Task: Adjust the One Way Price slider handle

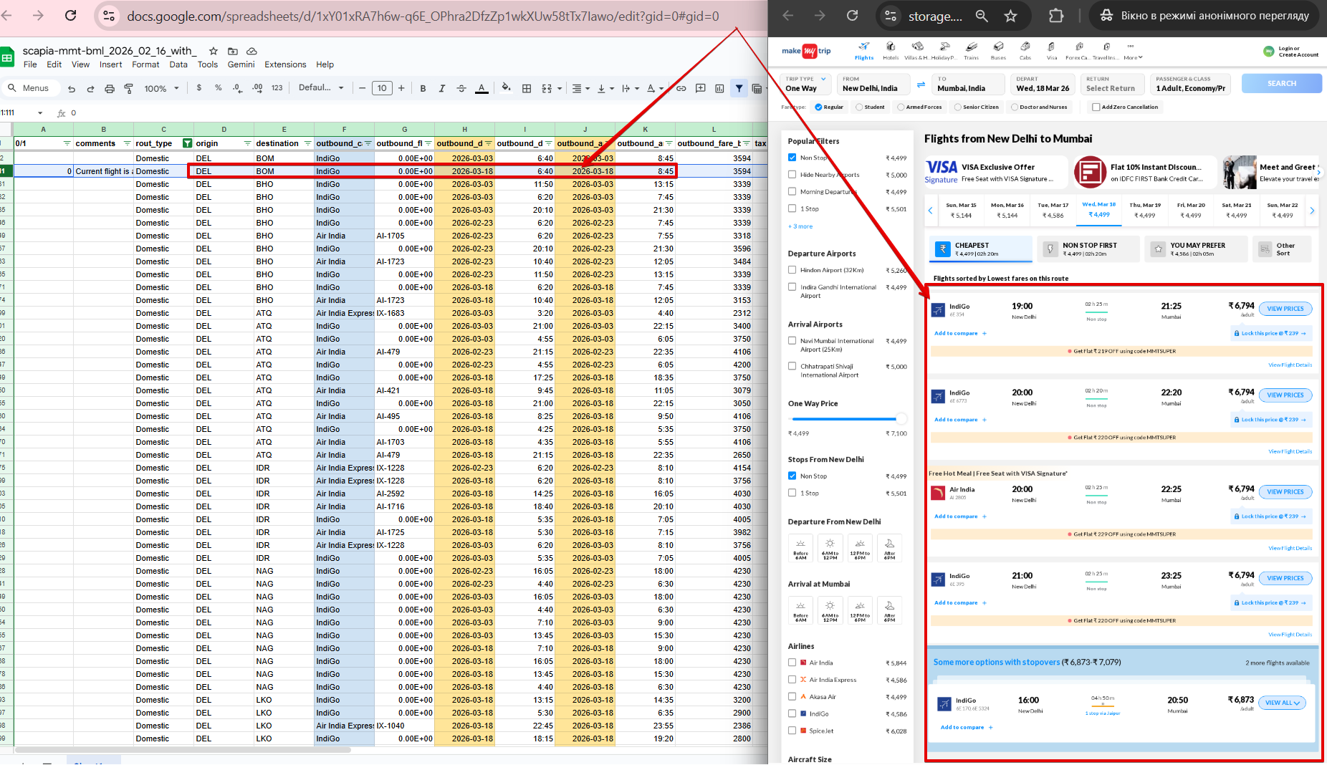Action: [x=901, y=419]
